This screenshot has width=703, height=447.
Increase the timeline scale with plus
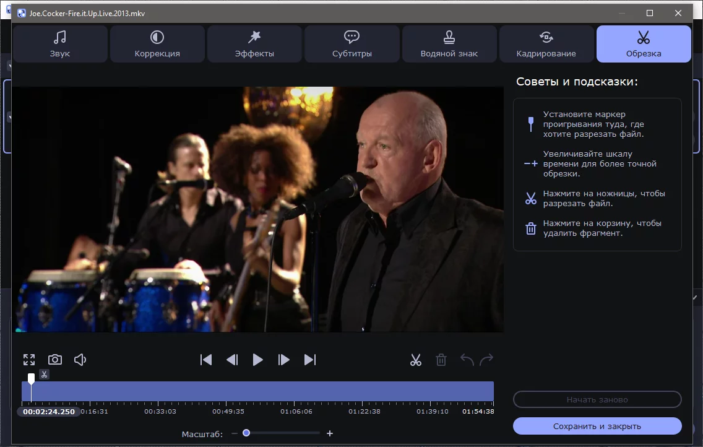[x=330, y=433]
